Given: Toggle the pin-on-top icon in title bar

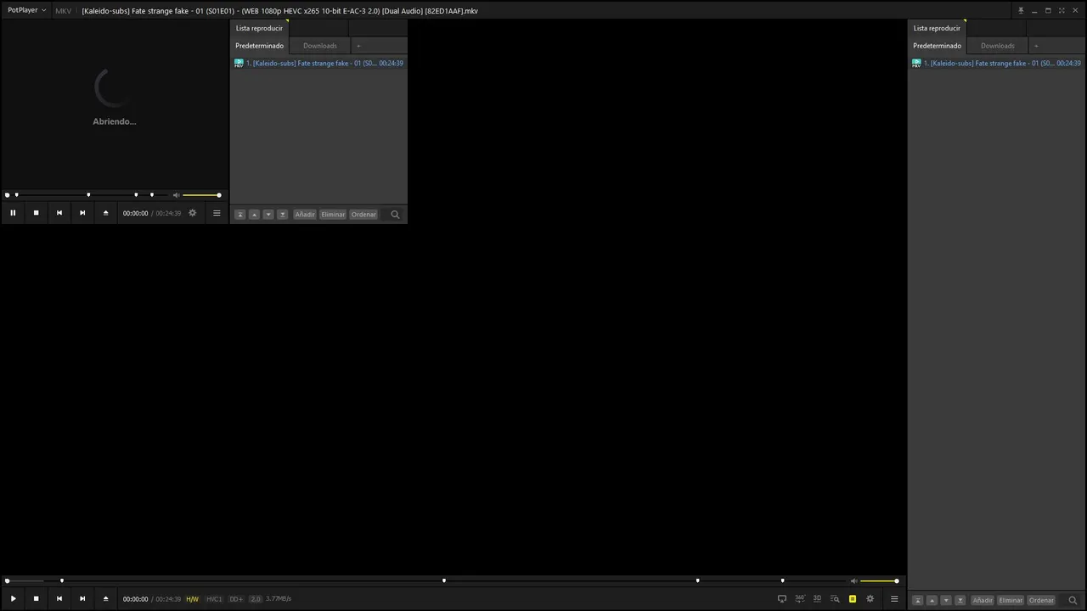Looking at the screenshot, I should tap(1021, 10).
